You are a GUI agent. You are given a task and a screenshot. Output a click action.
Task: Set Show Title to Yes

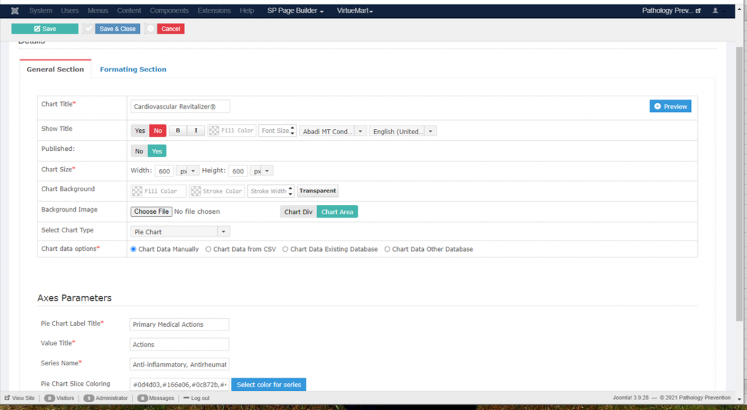tap(140, 130)
